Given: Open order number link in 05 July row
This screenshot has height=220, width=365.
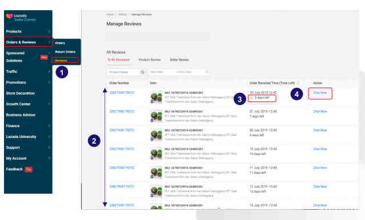Looking at the screenshot, I should tap(122, 93).
